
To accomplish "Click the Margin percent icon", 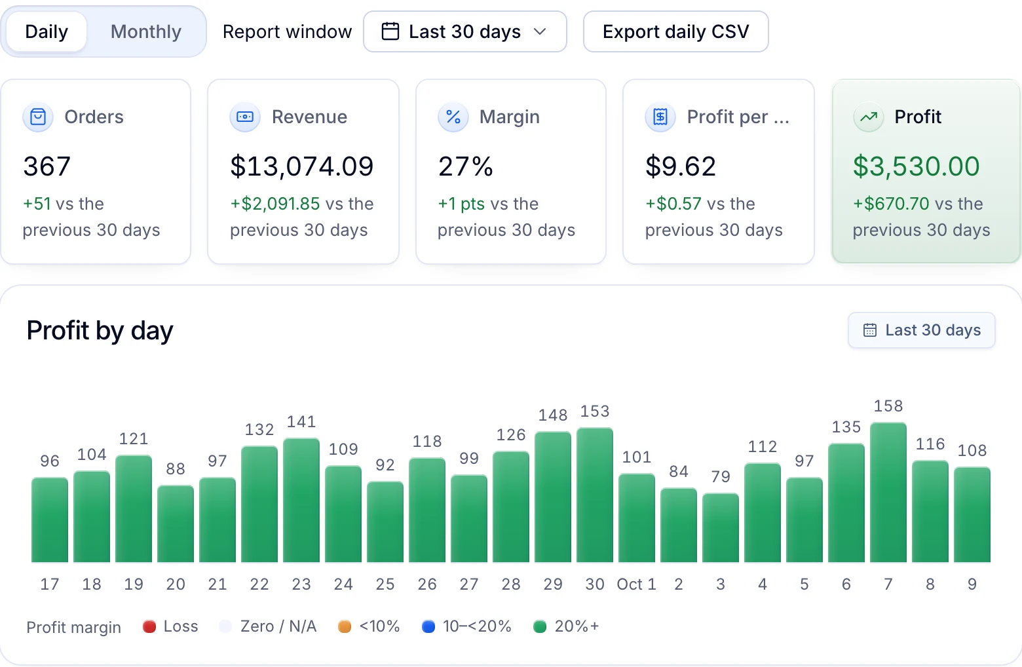I will [453, 117].
